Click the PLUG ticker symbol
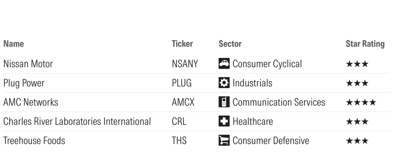Screen dimensions: 393x153 tap(182, 83)
